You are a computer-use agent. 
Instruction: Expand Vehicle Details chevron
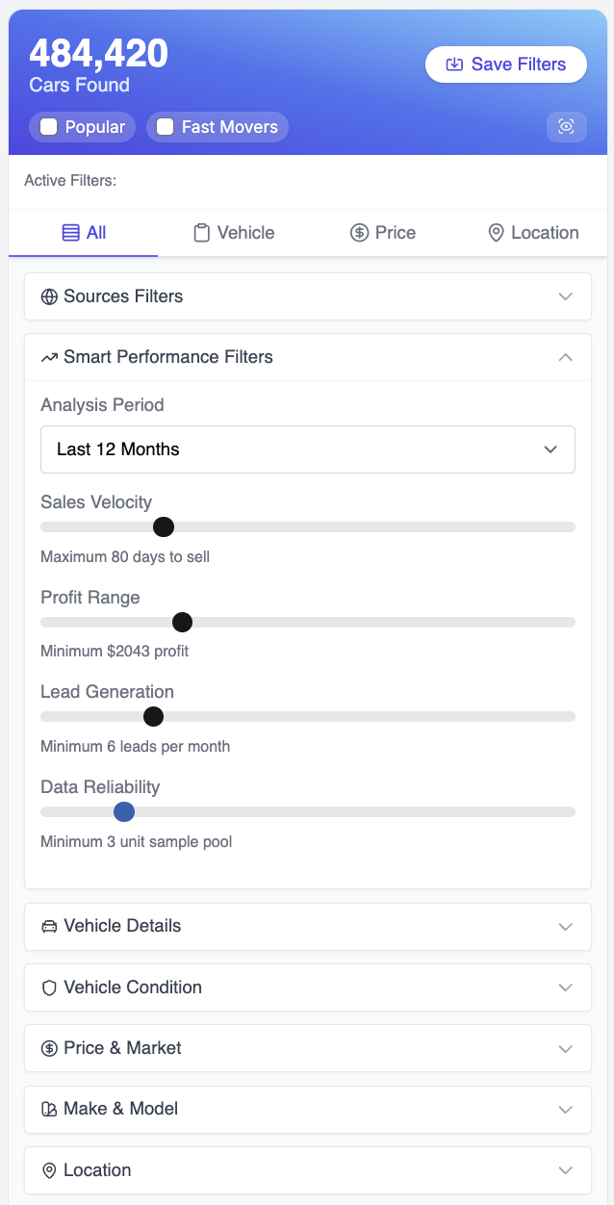(566, 927)
